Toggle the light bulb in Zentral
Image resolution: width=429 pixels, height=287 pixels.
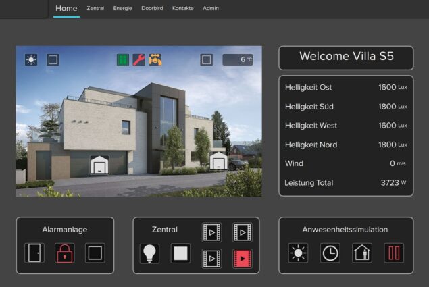(149, 254)
